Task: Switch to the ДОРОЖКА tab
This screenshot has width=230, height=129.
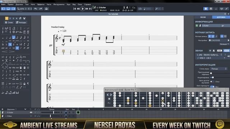Action: point(221,17)
